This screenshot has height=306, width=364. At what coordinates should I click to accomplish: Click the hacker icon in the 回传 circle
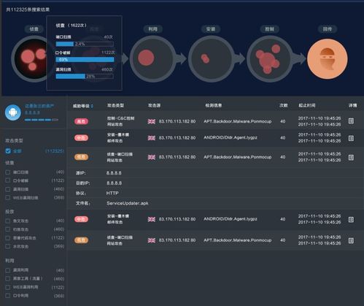point(328,59)
